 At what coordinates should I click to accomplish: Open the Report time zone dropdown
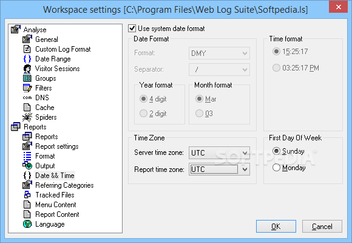tap(219, 169)
